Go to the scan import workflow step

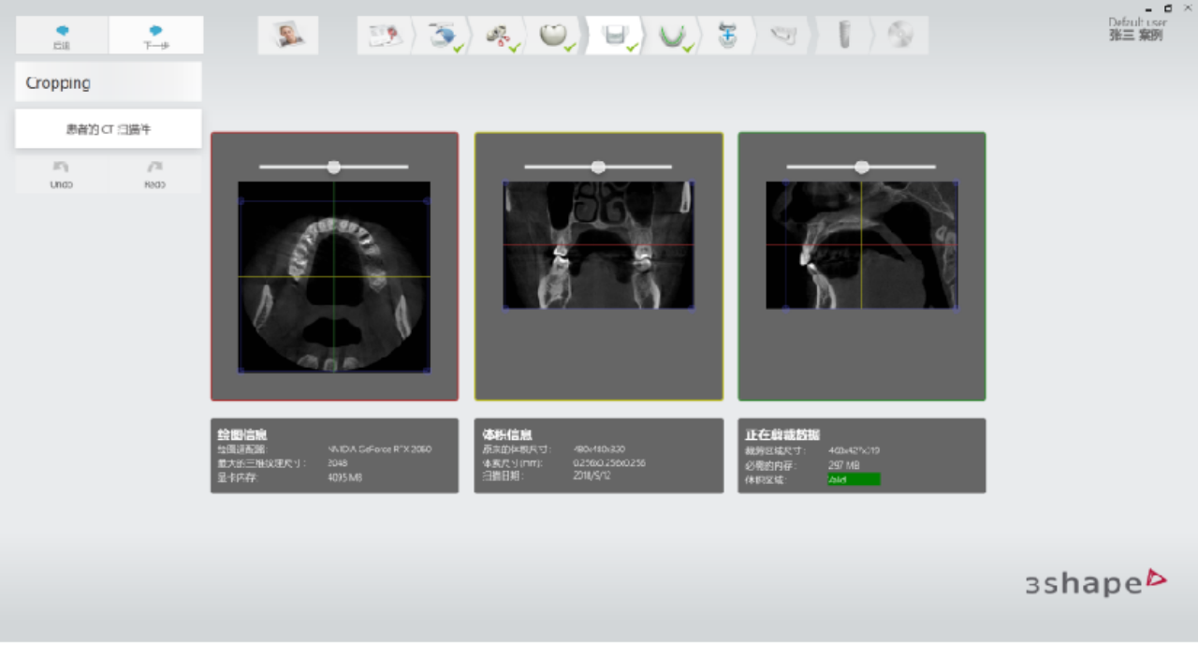pyautogui.click(x=442, y=36)
